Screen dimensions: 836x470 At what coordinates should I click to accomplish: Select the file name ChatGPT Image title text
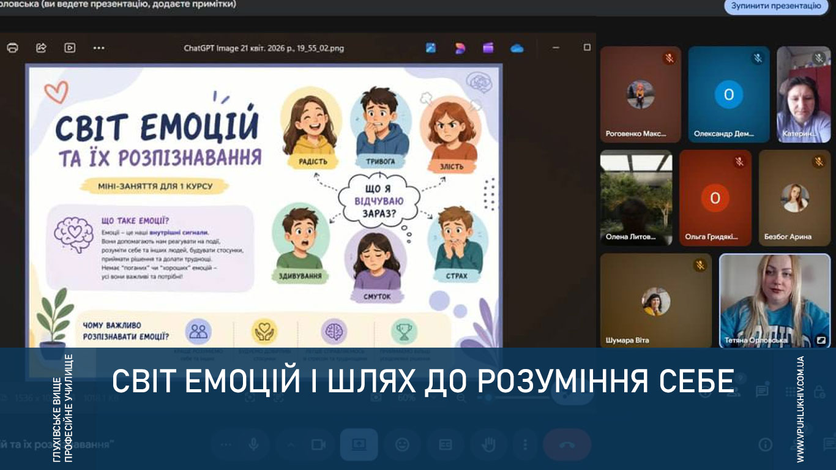[x=264, y=48]
